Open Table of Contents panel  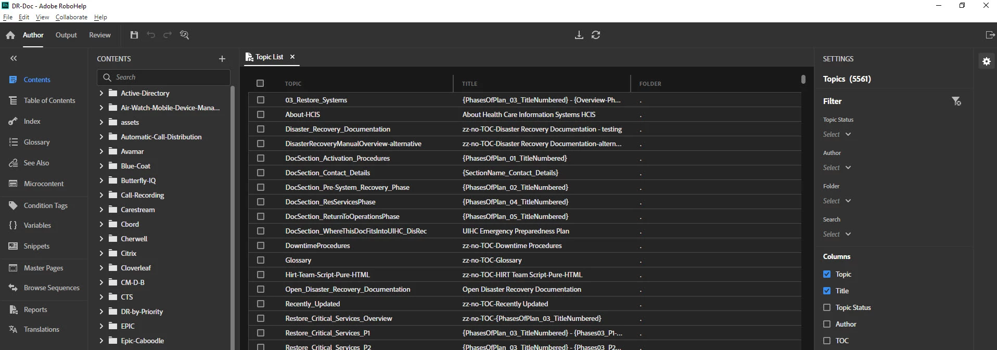[49, 100]
